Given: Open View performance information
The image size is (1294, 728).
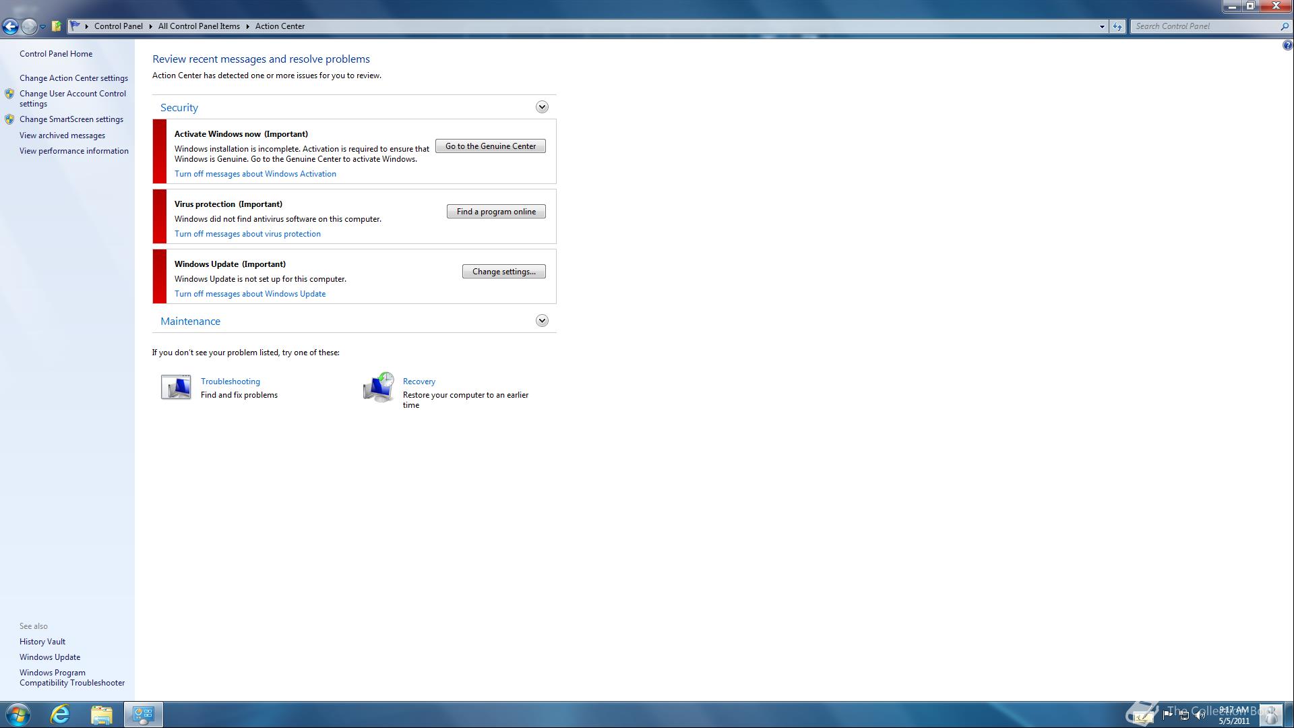Looking at the screenshot, I should pos(74,151).
